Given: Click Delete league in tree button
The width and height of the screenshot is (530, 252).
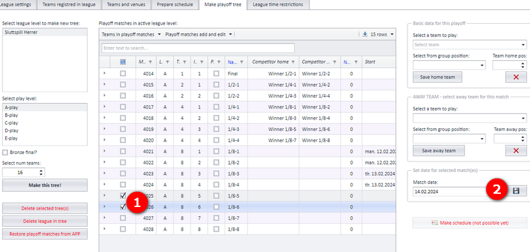Looking at the screenshot, I should 44,222.
